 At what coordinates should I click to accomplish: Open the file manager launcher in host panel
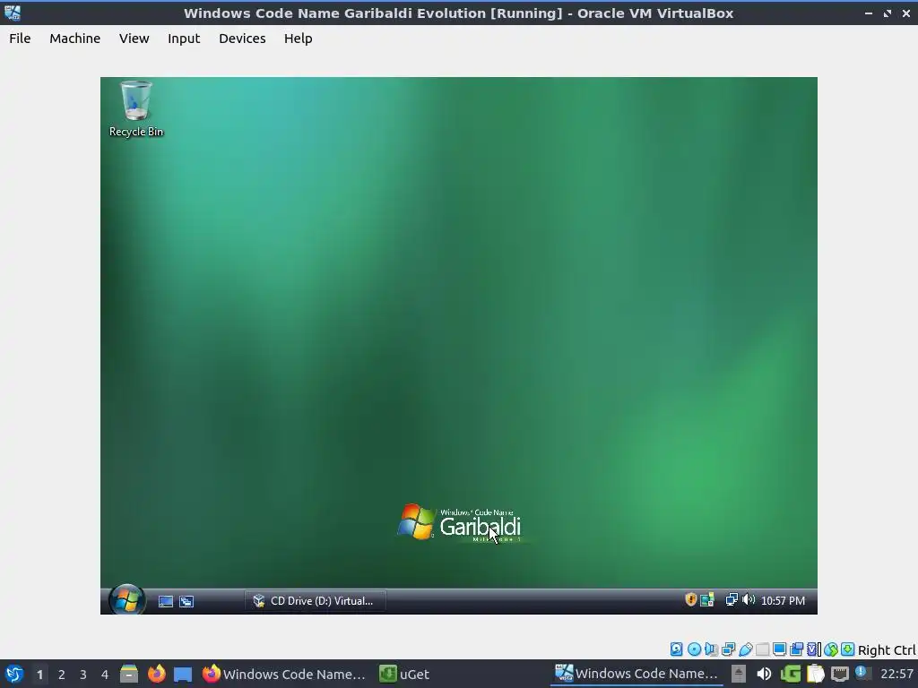click(129, 674)
